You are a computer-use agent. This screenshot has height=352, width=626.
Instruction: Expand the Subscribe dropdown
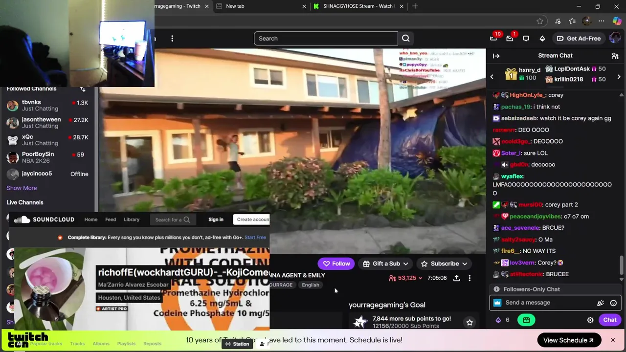point(444,264)
